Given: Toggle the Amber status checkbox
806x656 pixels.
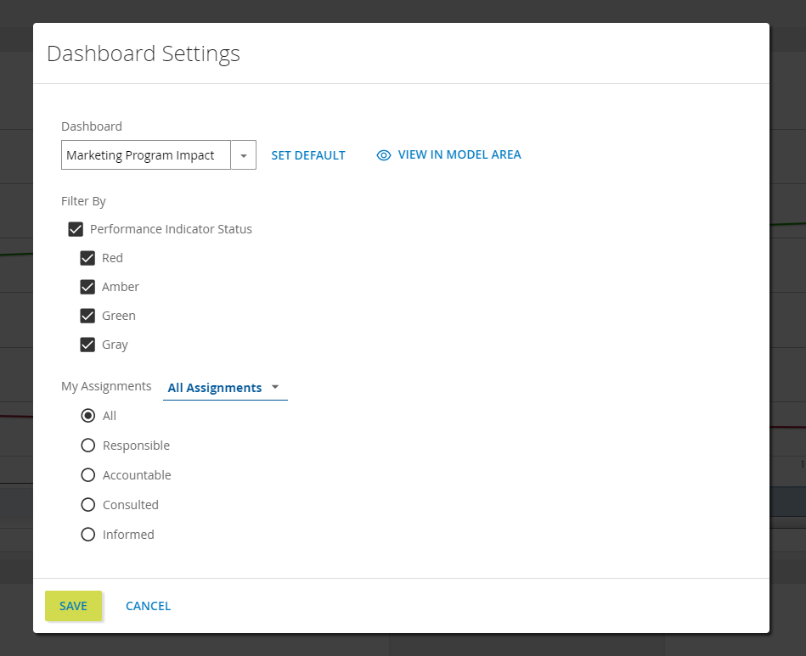Looking at the screenshot, I should (x=87, y=287).
